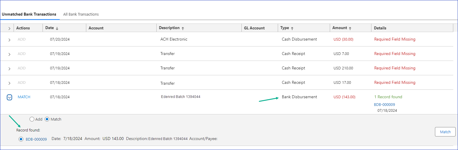Open BDB-000009 link under Record found
Screen dimensions: 458x150
(36, 139)
